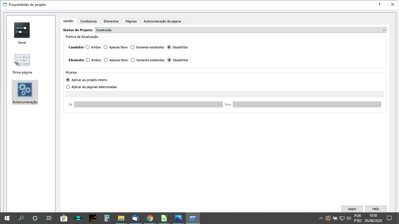399x224 pixels.
Task: Click the Autonumeração gears icon
Action: pos(25,90)
